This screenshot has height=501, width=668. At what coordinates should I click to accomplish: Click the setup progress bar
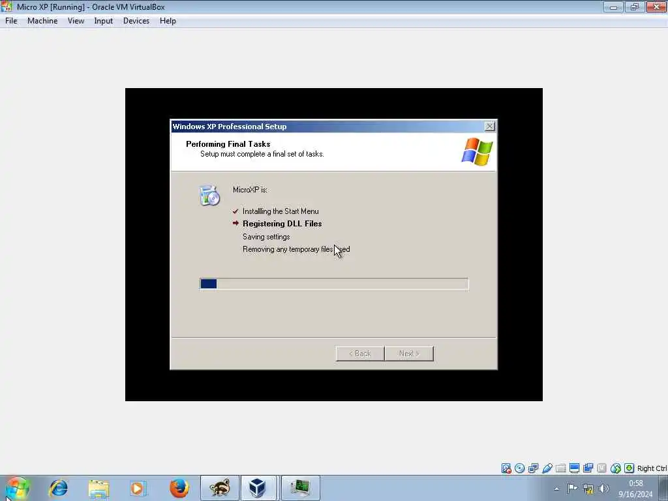coord(334,284)
